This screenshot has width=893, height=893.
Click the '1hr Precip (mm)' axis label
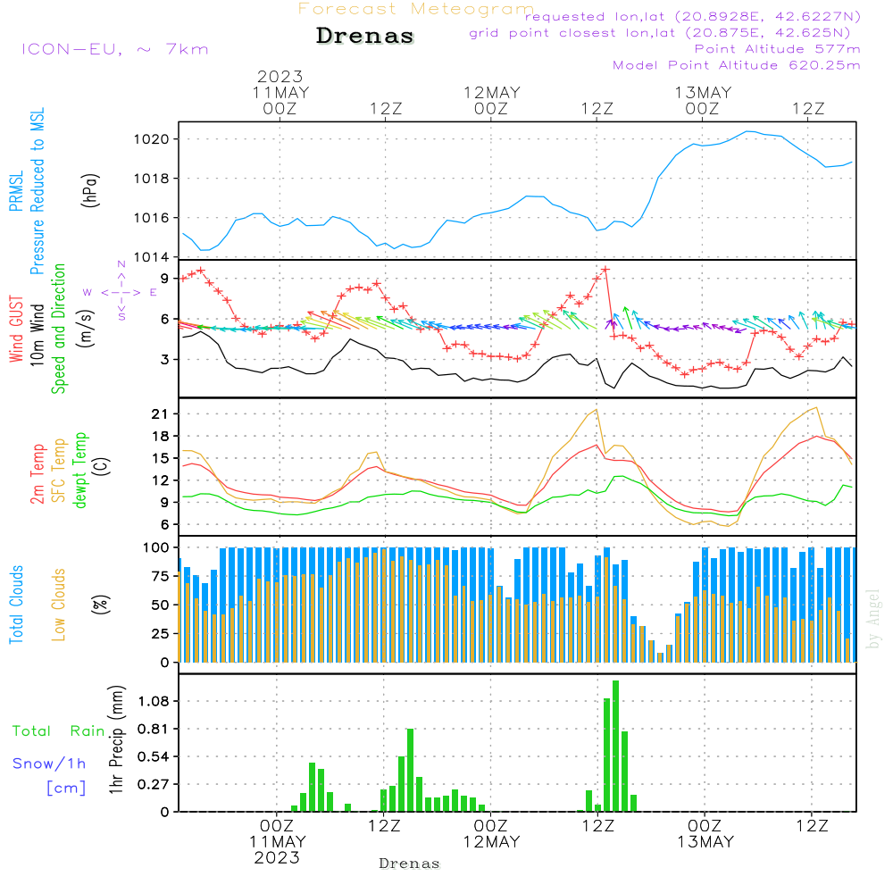[x=116, y=739]
